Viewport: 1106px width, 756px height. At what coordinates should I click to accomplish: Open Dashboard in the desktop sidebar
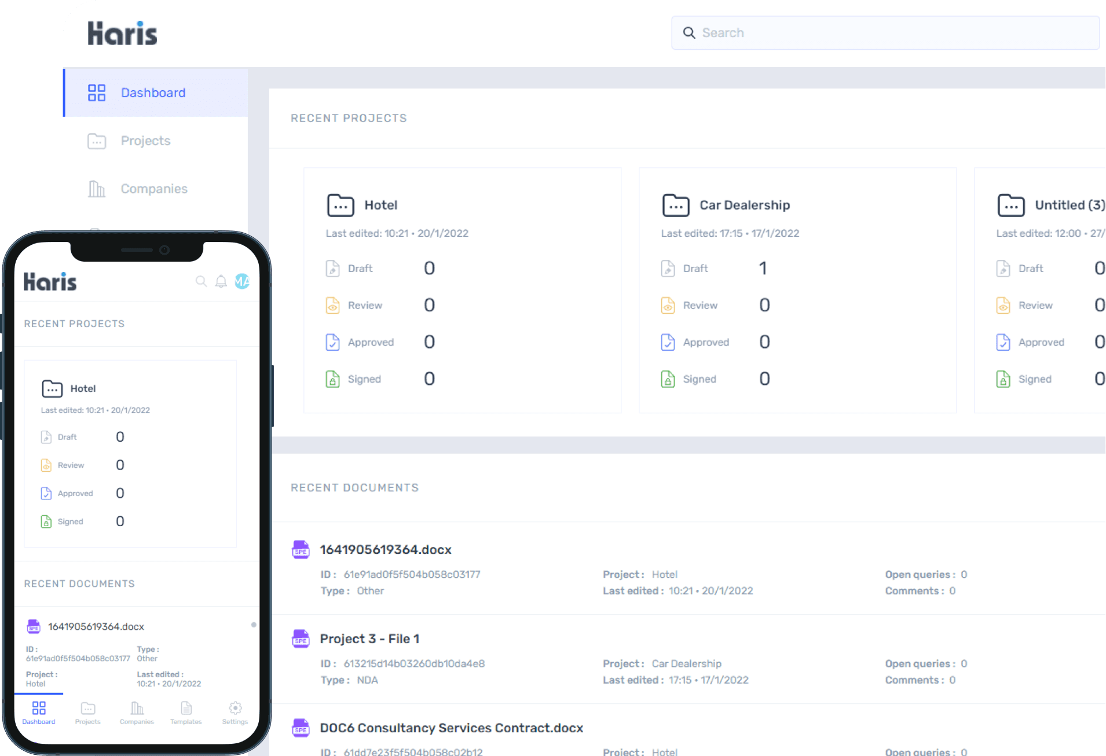point(156,93)
